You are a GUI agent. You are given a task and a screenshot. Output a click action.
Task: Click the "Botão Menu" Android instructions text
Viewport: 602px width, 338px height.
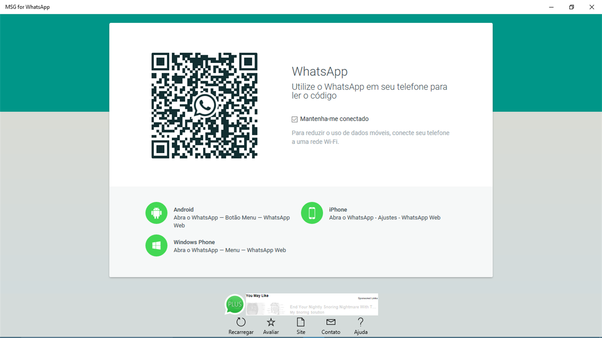pos(232,222)
